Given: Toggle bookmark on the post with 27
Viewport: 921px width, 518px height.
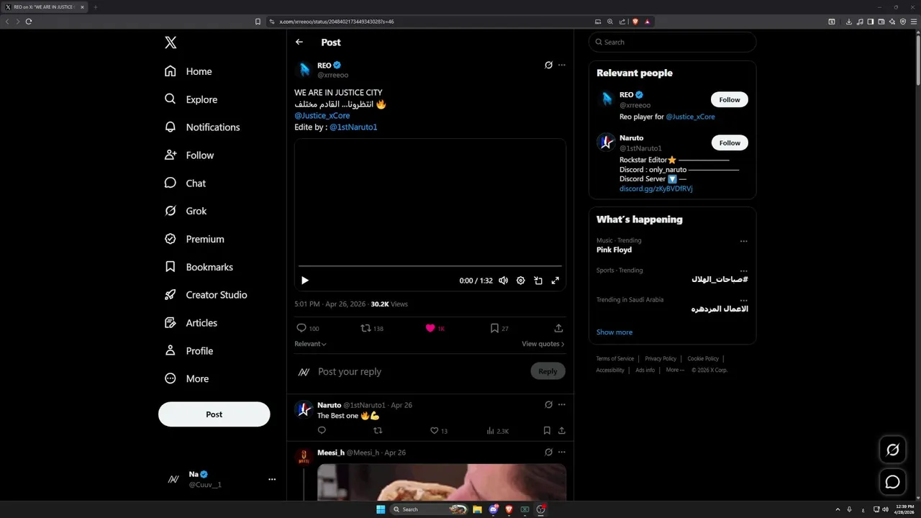Looking at the screenshot, I should pos(499,328).
